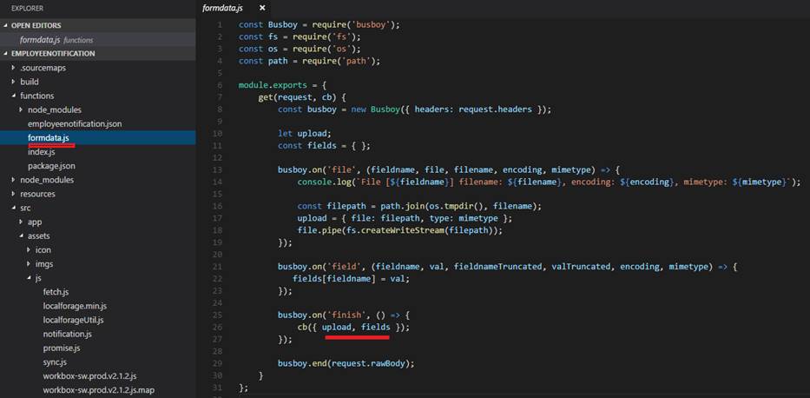Expand the resources folder arrow

pyautogui.click(x=13, y=194)
